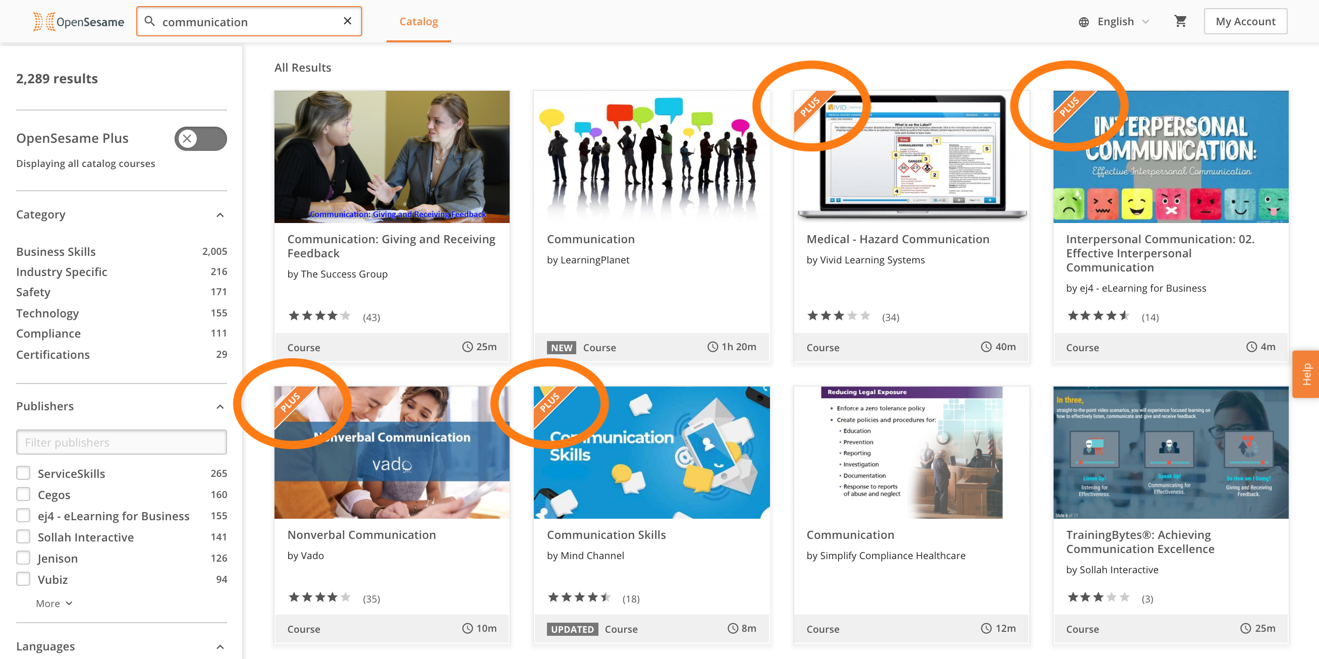Check the ServiceSkills publisher box
Image resolution: width=1319 pixels, height=659 pixels.
click(23, 473)
